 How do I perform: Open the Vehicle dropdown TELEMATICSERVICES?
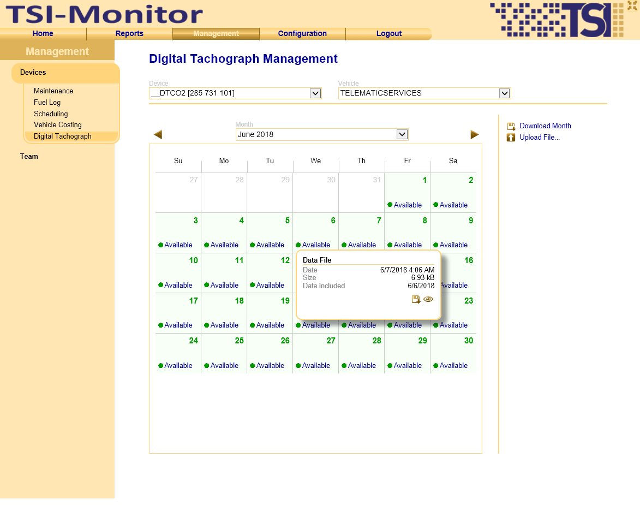coord(504,93)
